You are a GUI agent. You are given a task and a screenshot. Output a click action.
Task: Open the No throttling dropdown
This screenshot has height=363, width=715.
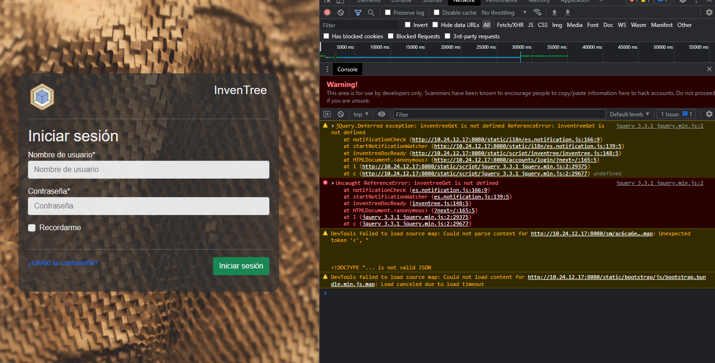[x=502, y=12]
